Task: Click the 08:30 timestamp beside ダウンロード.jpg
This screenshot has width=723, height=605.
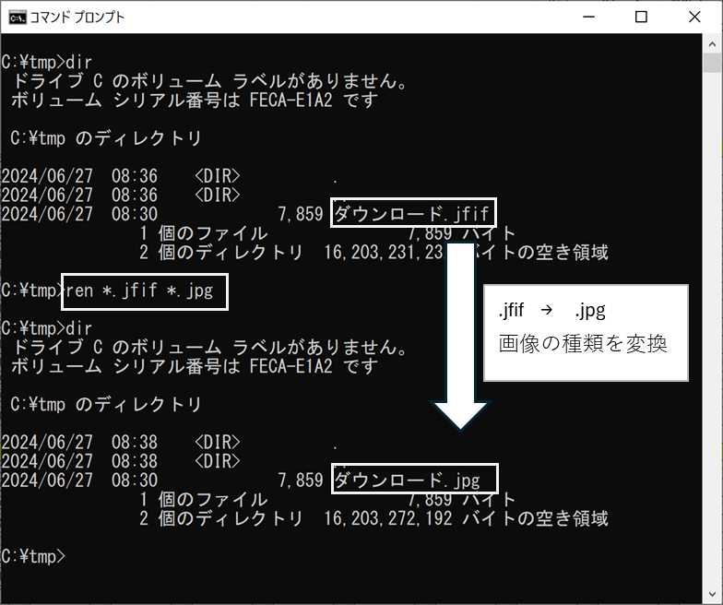Action: [x=134, y=480]
